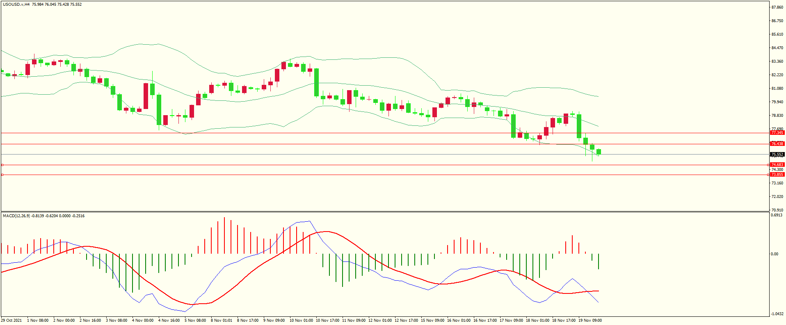Click the 84.470 price axis label

pyautogui.click(x=777, y=48)
